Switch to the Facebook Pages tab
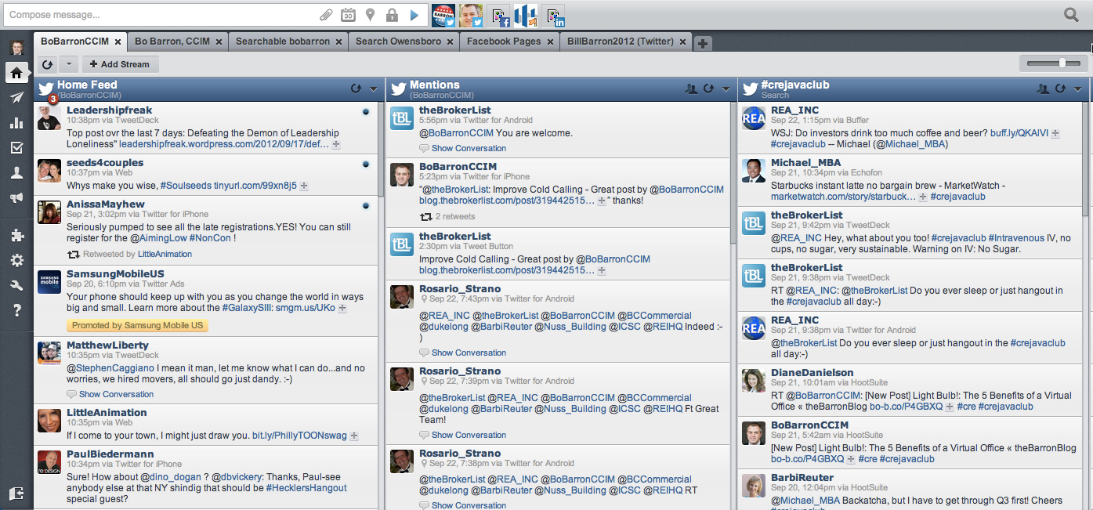Viewport: 1093px width, 510px height. point(504,42)
